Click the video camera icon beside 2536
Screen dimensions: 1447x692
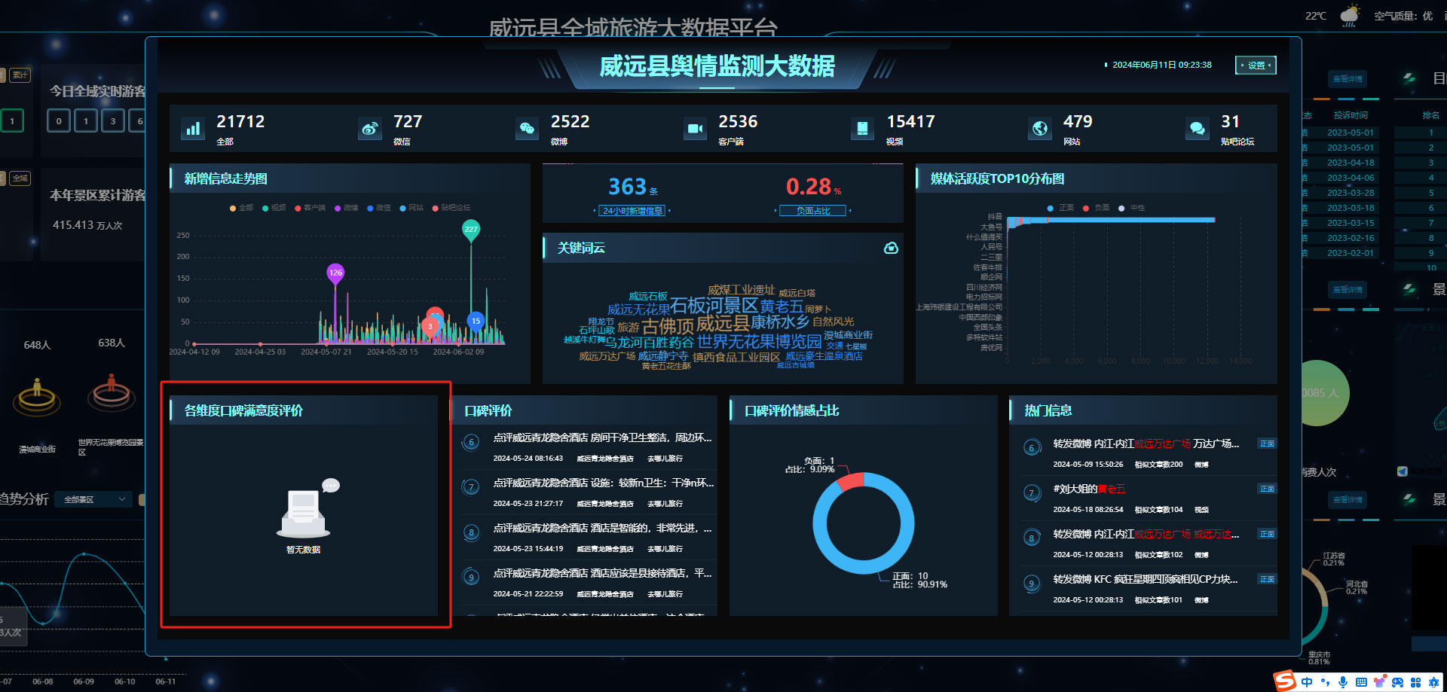tap(694, 129)
